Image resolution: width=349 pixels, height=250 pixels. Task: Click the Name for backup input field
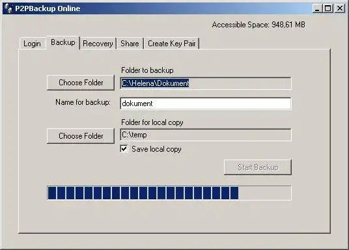point(206,104)
